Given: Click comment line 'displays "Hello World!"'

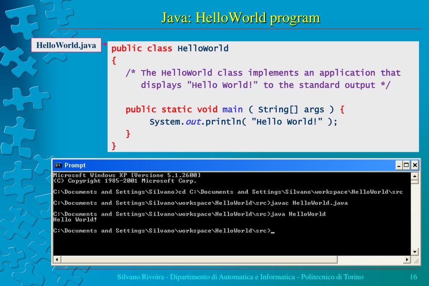Looking at the screenshot, I should click(265, 85).
